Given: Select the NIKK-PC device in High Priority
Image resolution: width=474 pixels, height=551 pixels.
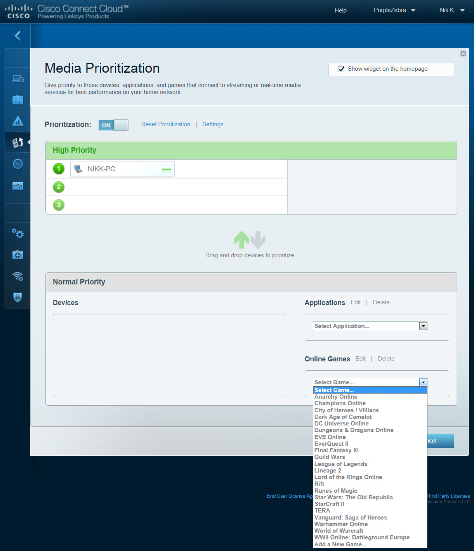Looking at the screenshot, I should pos(123,169).
